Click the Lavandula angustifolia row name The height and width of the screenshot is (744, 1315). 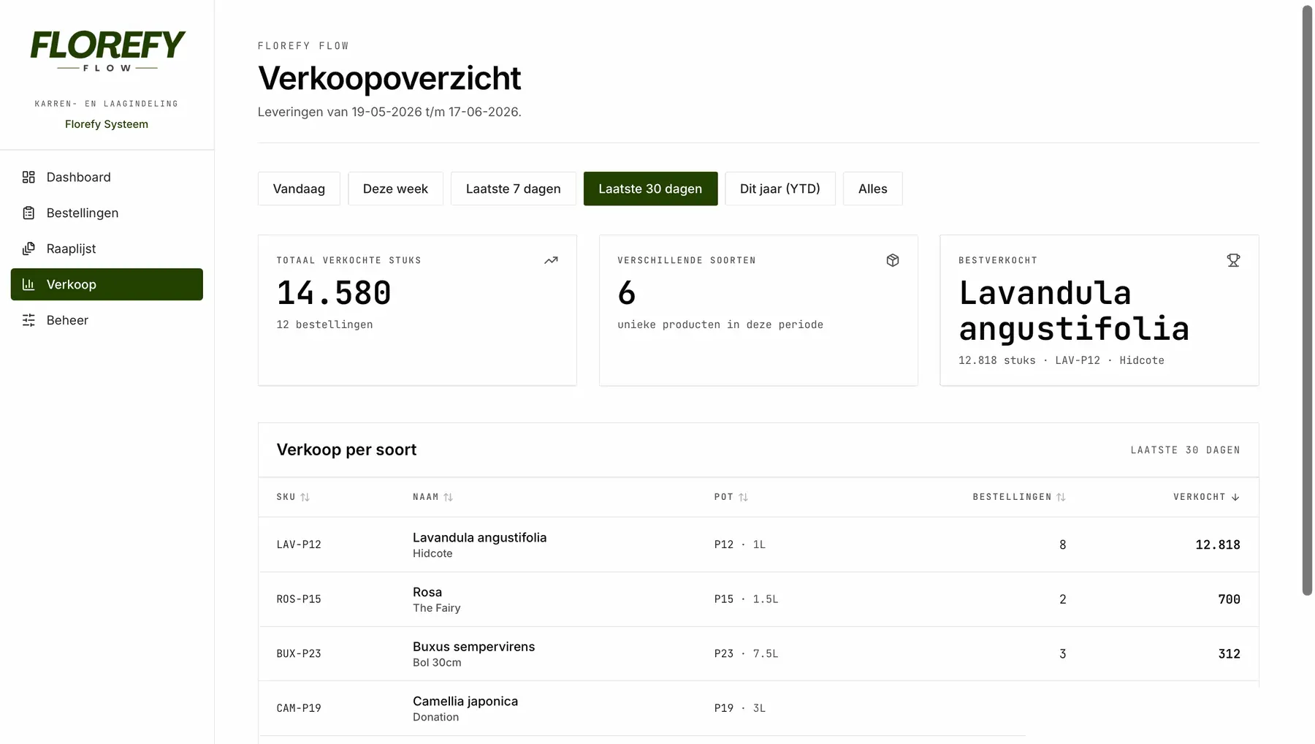[x=479, y=538]
